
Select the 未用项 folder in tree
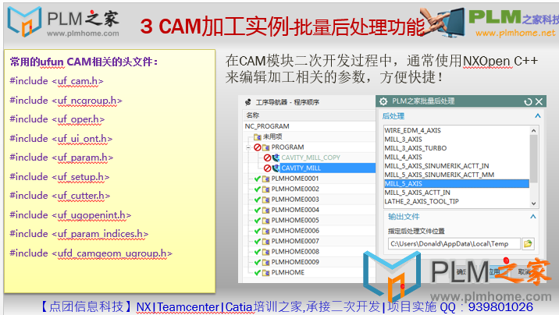(272, 136)
